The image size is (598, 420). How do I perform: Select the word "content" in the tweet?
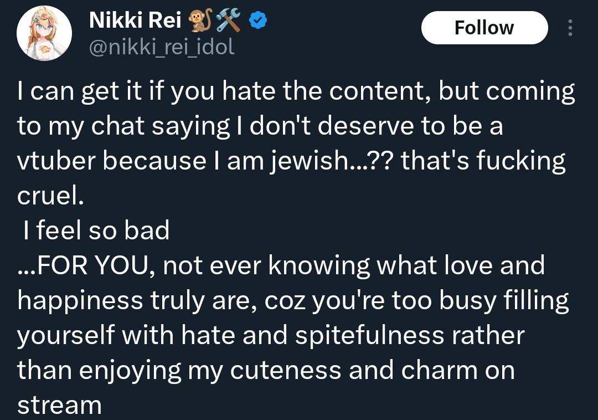point(377,92)
